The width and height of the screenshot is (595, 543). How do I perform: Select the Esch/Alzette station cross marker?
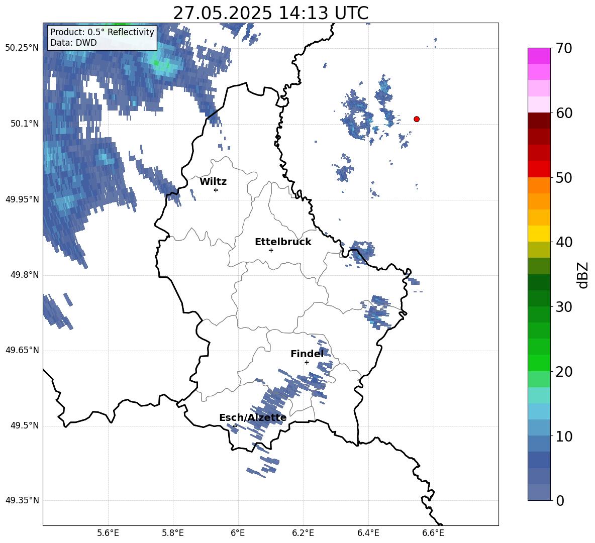[235, 426]
